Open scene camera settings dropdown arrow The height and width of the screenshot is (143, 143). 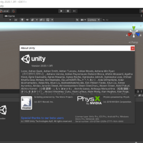(x=85, y=20)
